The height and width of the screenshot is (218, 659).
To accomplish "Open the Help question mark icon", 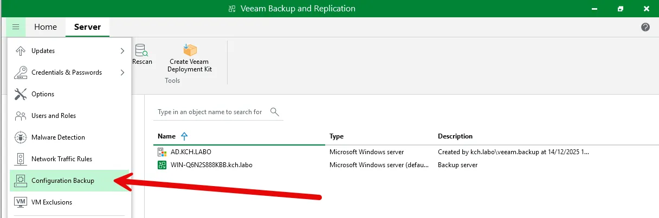I will [645, 27].
